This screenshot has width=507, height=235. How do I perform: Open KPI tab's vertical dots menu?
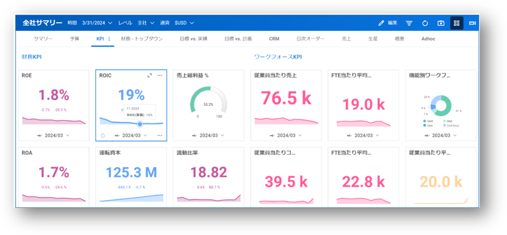pyautogui.click(x=109, y=39)
